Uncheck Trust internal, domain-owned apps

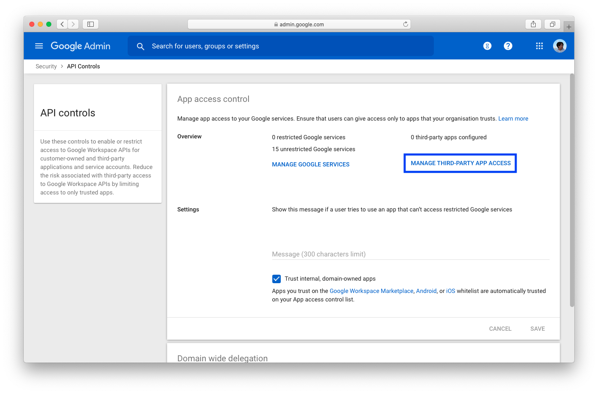point(277,279)
